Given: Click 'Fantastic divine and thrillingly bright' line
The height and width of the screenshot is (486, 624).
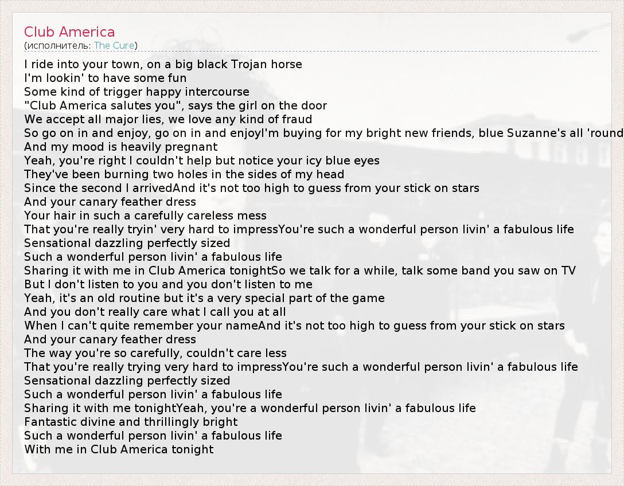Looking at the screenshot, I should coord(131,422).
